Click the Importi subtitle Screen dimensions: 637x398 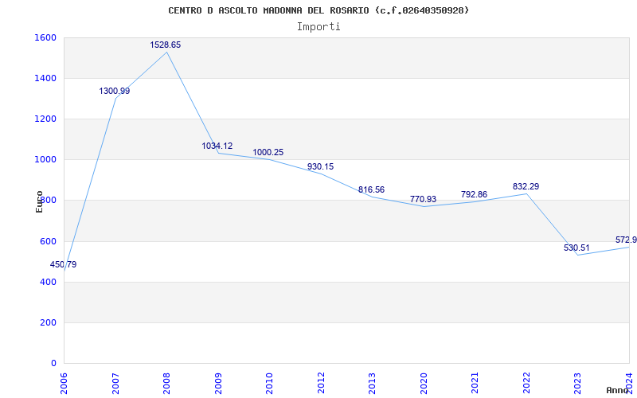pos(318,27)
